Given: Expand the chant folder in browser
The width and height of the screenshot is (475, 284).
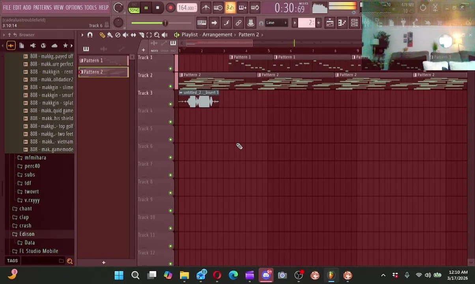Looking at the screenshot, I should (25, 209).
